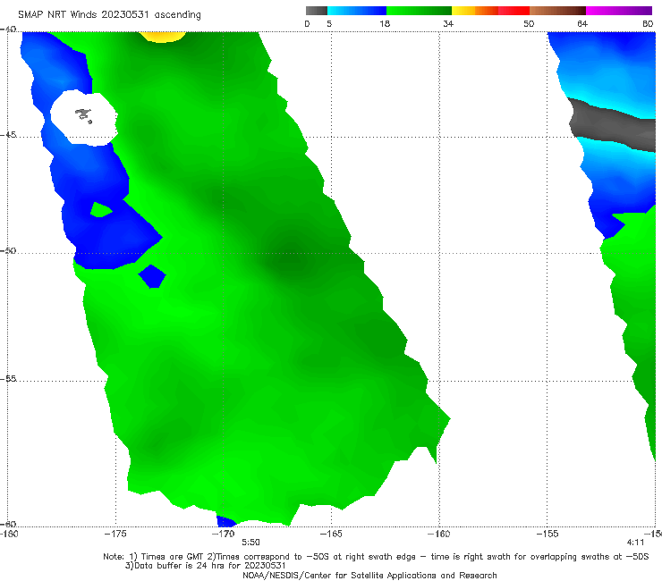Click the cyan-to-blue segment of the color bar
The image size is (662, 581).
click(x=357, y=11)
